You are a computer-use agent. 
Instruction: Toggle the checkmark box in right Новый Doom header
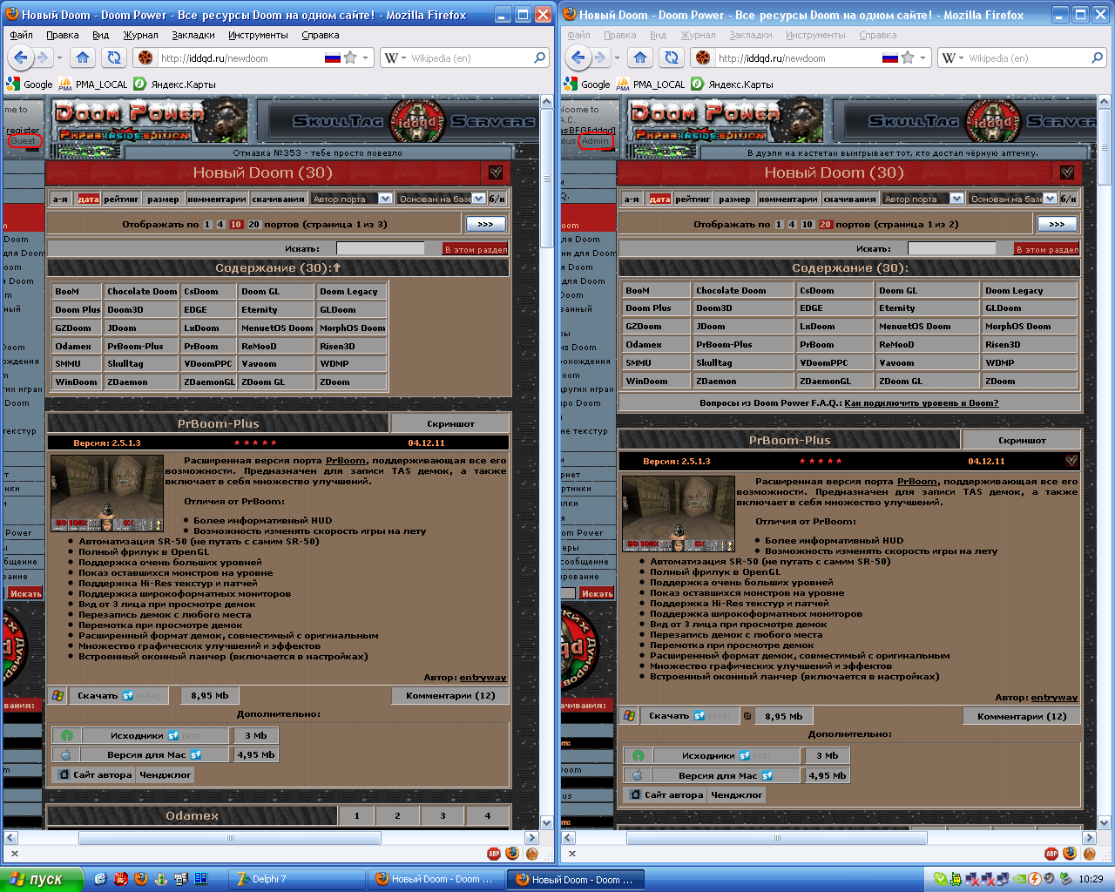coord(1067,172)
